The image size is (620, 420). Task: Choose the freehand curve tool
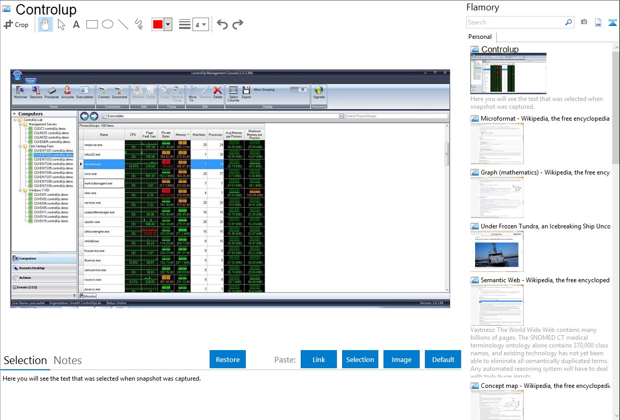139,24
